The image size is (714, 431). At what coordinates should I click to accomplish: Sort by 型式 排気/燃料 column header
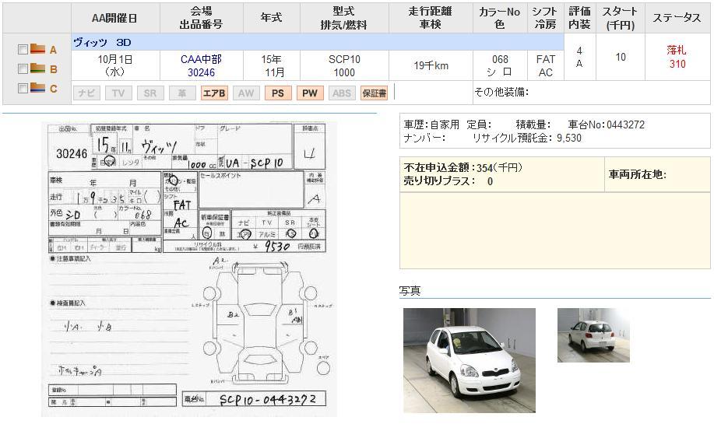point(344,18)
